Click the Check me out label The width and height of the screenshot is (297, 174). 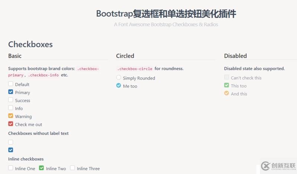pyautogui.click(x=29, y=124)
